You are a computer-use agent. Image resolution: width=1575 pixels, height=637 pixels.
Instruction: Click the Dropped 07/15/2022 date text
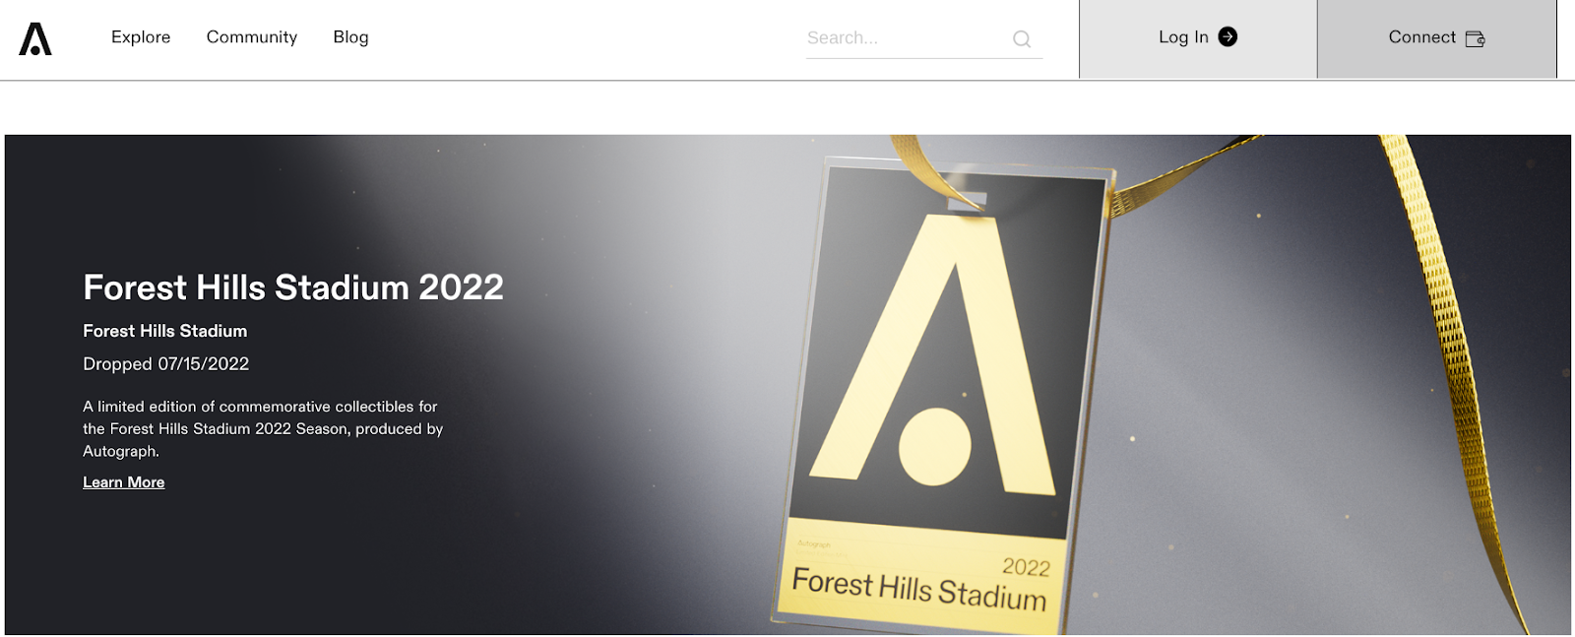coord(166,364)
